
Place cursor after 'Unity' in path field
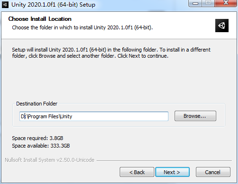tap(72, 116)
